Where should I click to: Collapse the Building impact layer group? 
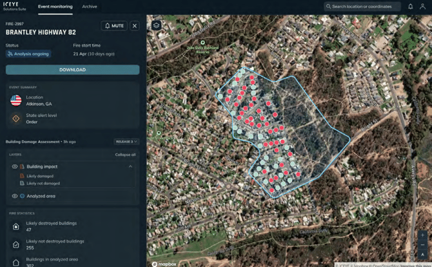tap(130, 166)
